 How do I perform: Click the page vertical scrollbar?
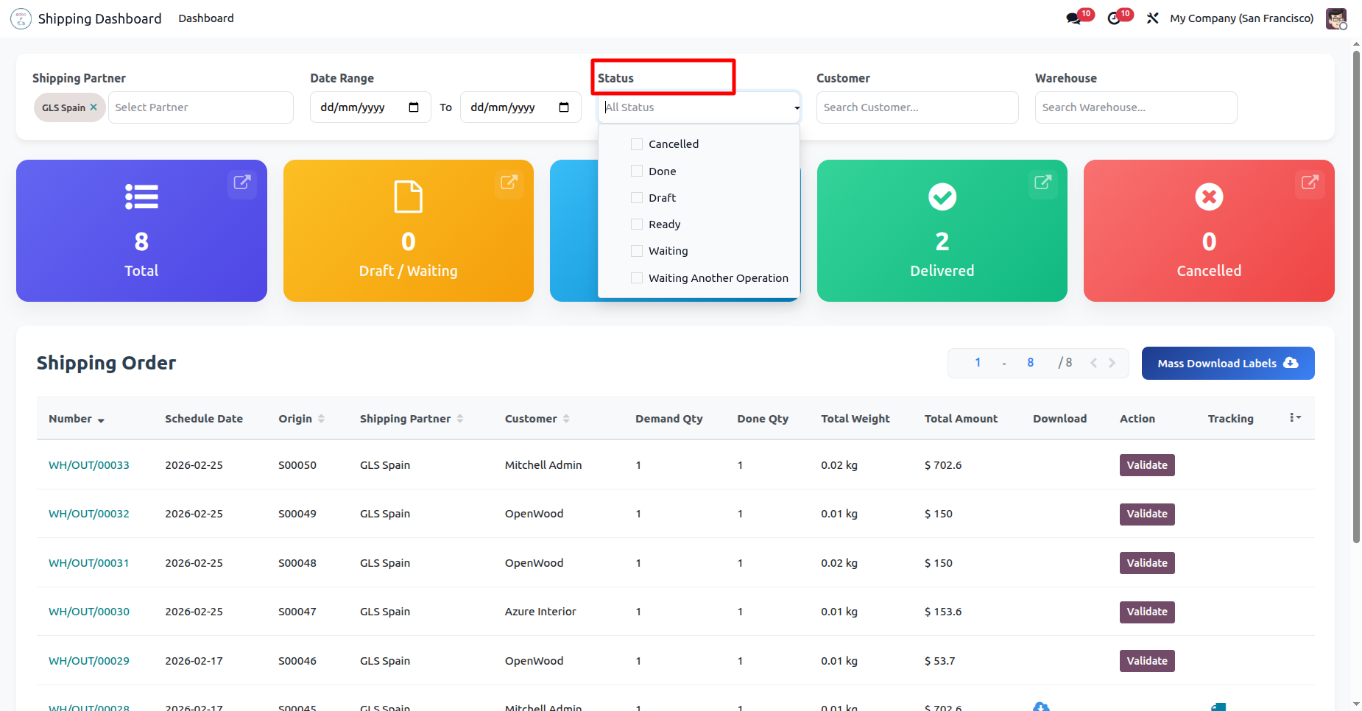(1356, 294)
